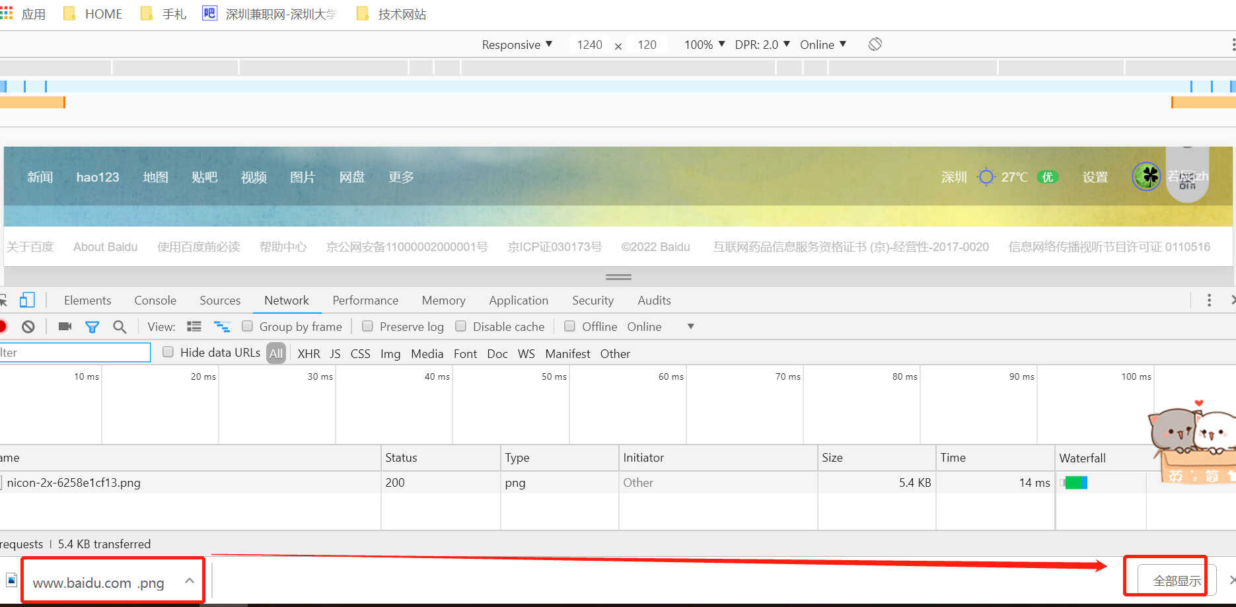Image resolution: width=1236 pixels, height=607 pixels.
Task: Open the 新闻 link on Baidu
Action: pyautogui.click(x=40, y=177)
